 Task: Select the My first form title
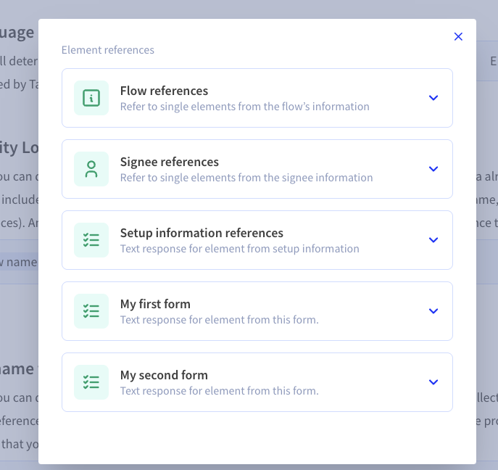click(155, 304)
